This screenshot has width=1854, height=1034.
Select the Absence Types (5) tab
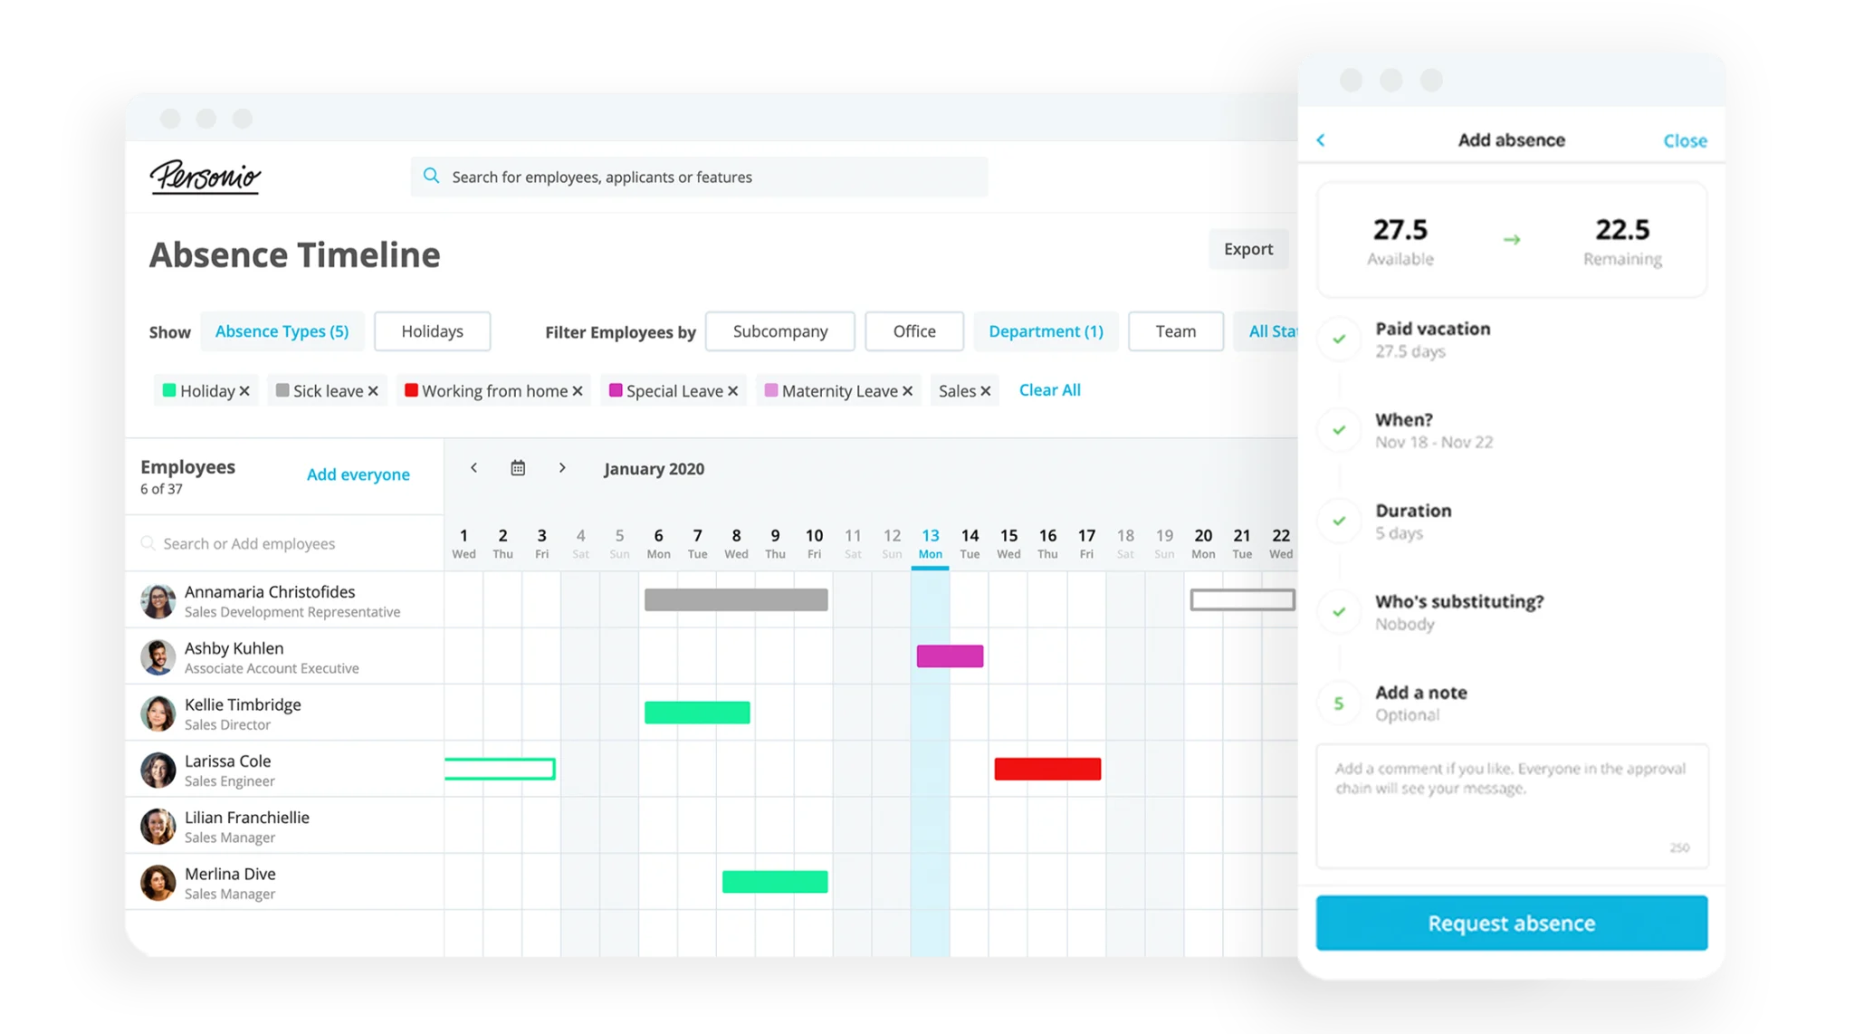point(282,331)
